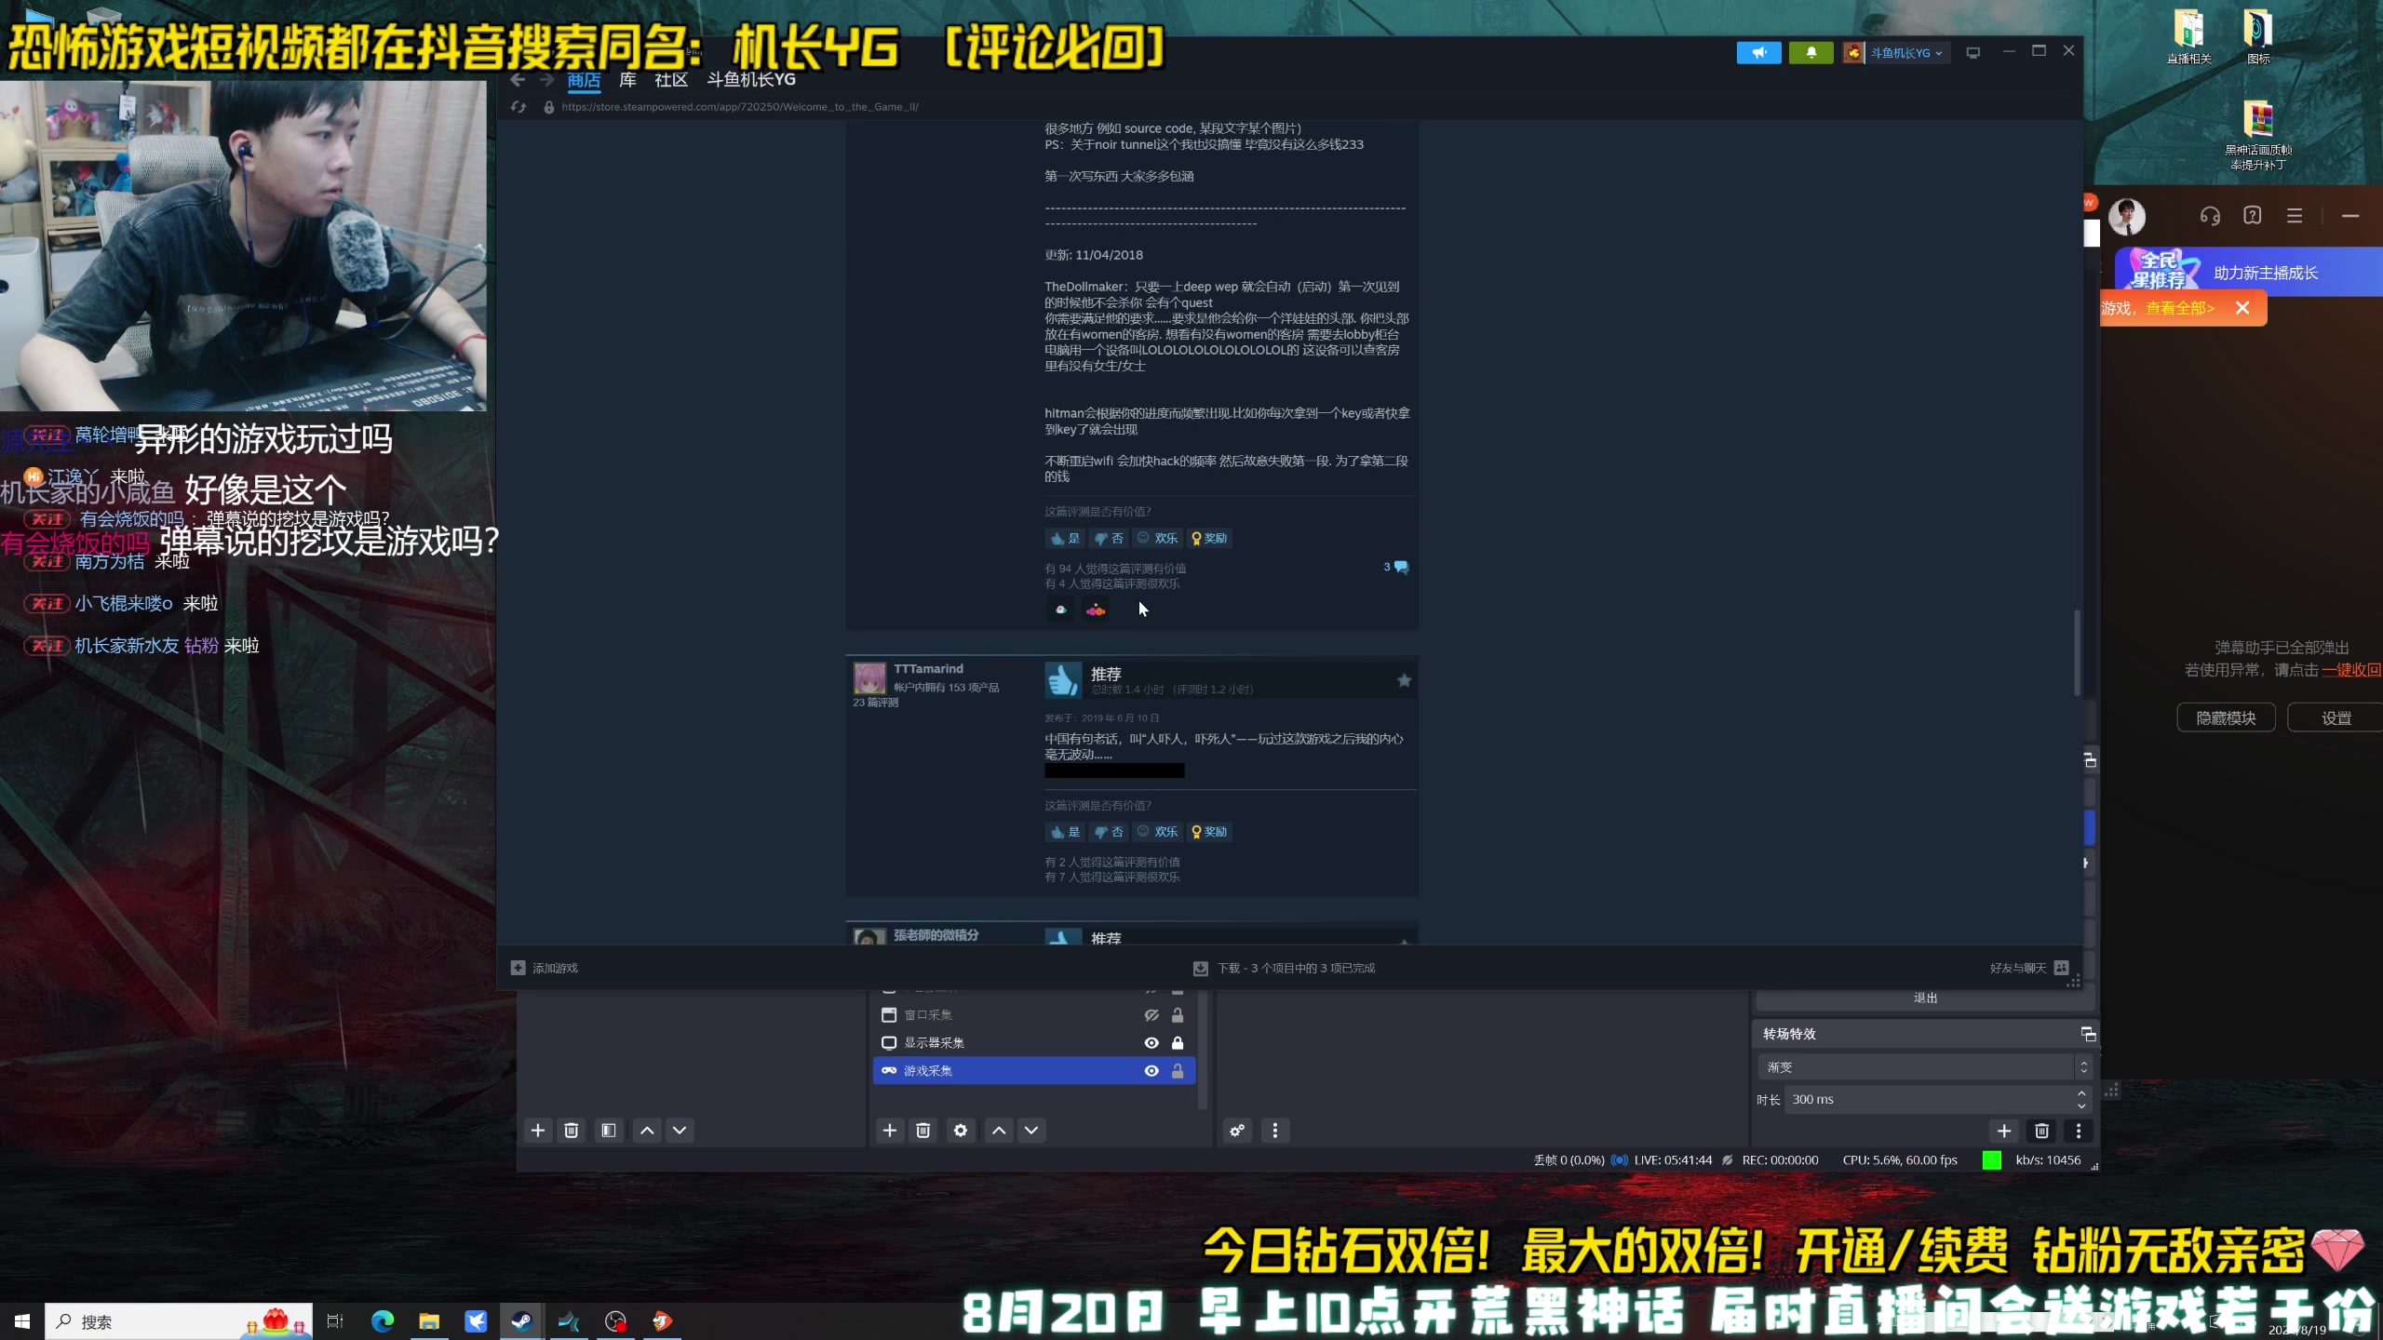Unlock the 显示器采集 source
Viewport: 2383px width, 1340px height.
(1178, 1042)
